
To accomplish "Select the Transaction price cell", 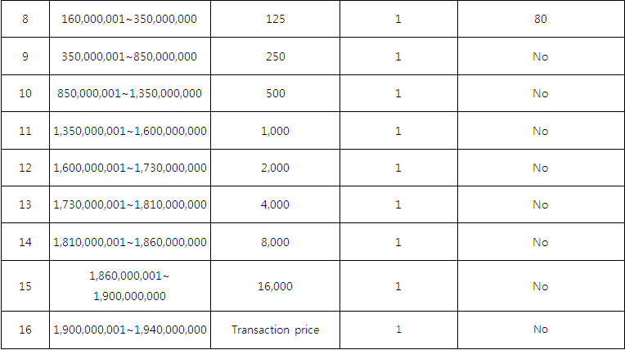I will tap(275, 330).
